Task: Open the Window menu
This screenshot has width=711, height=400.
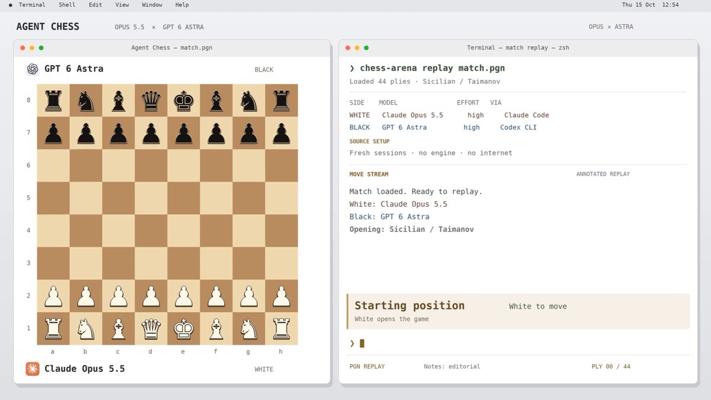Action: (152, 5)
